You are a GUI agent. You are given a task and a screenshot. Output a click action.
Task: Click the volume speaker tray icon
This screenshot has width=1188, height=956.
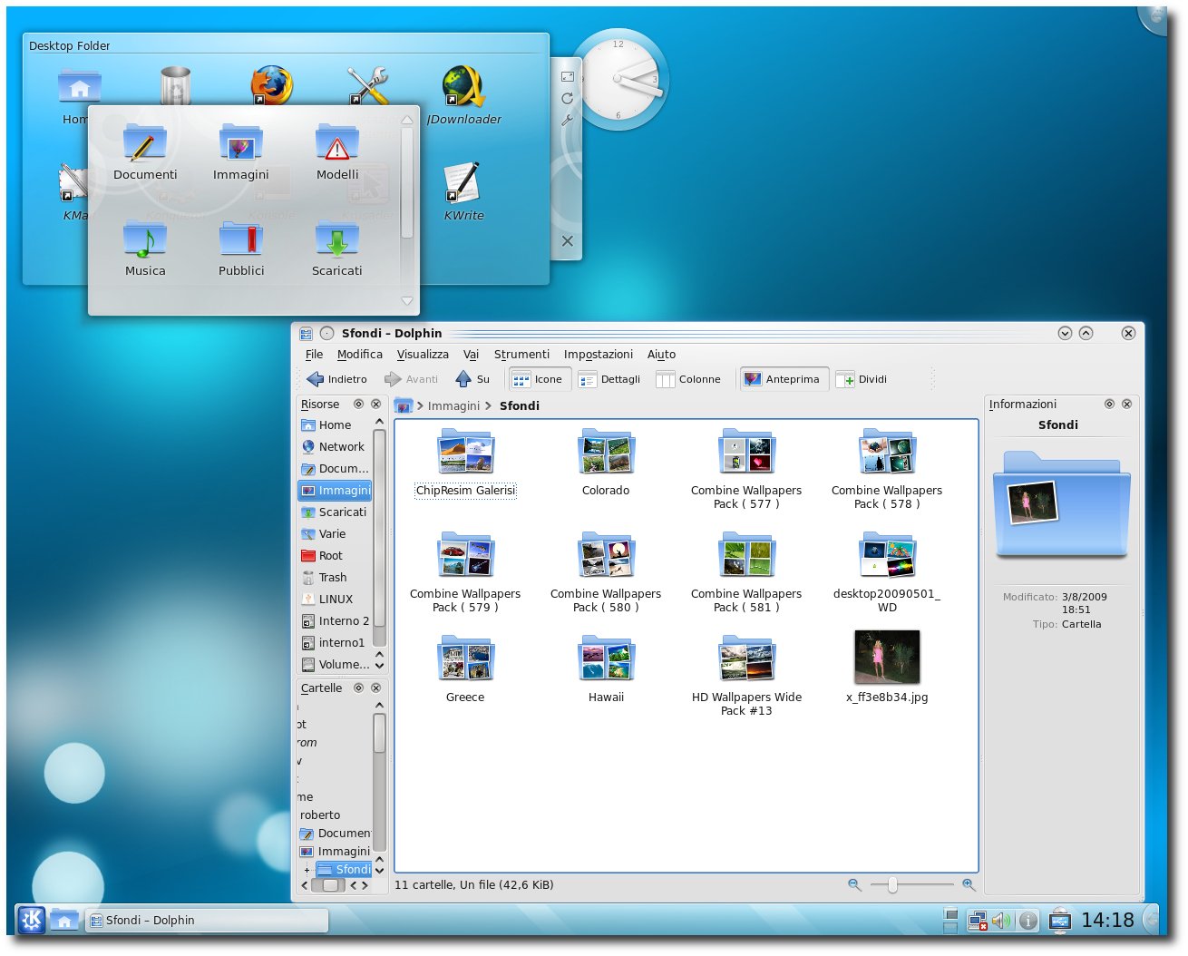[x=1001, y=922]
